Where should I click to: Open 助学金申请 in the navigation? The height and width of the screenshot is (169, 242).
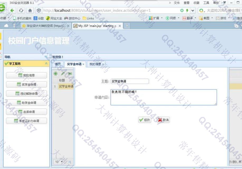point(26,102)
